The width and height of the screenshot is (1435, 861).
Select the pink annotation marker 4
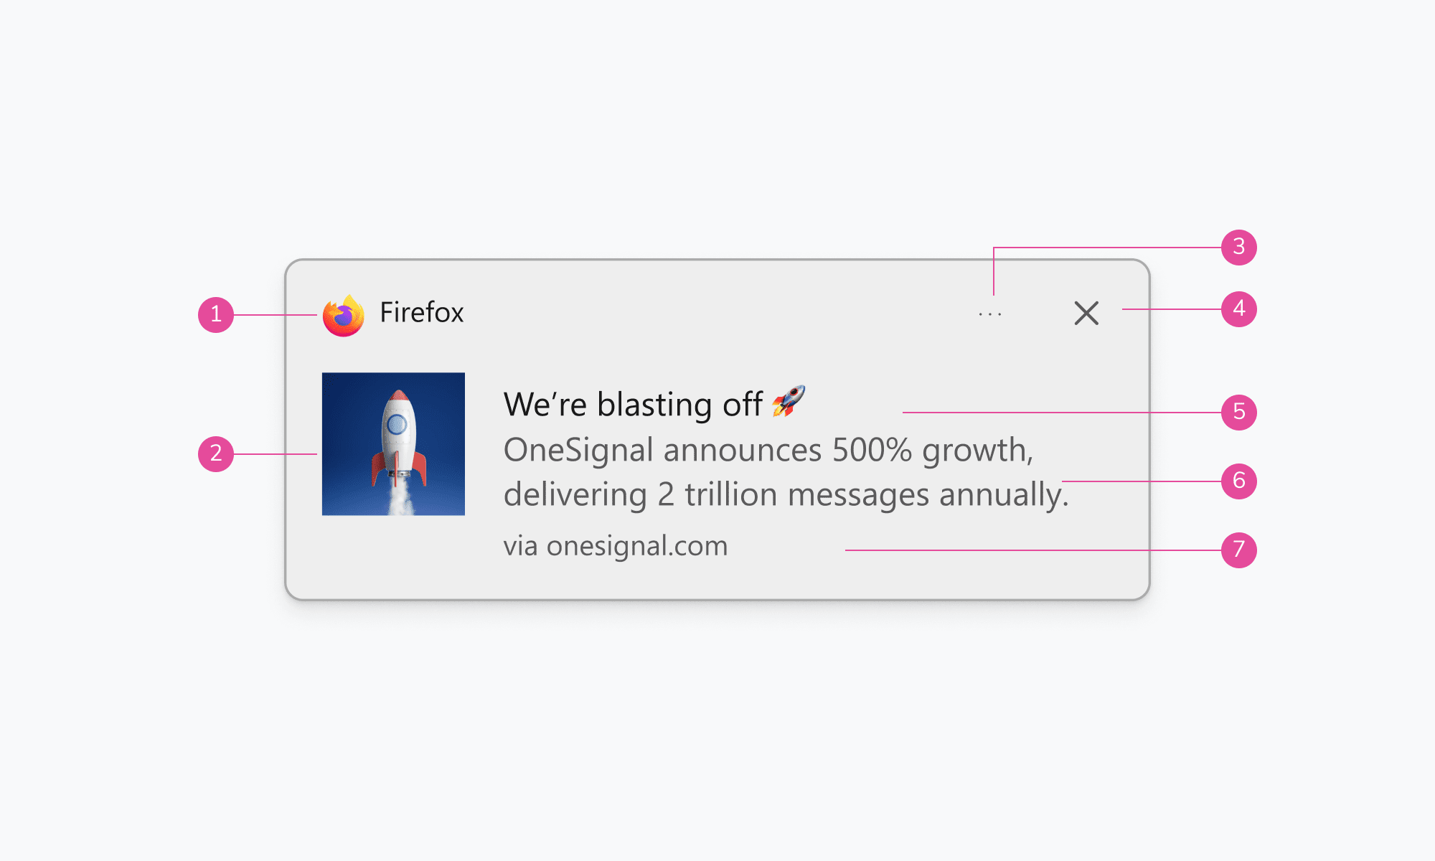click(x=1239, y=309)
